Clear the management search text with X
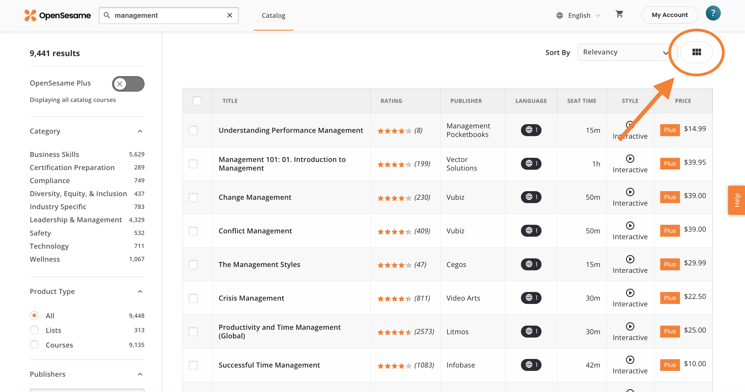The image size is (745, 392). tap(230, 15)
